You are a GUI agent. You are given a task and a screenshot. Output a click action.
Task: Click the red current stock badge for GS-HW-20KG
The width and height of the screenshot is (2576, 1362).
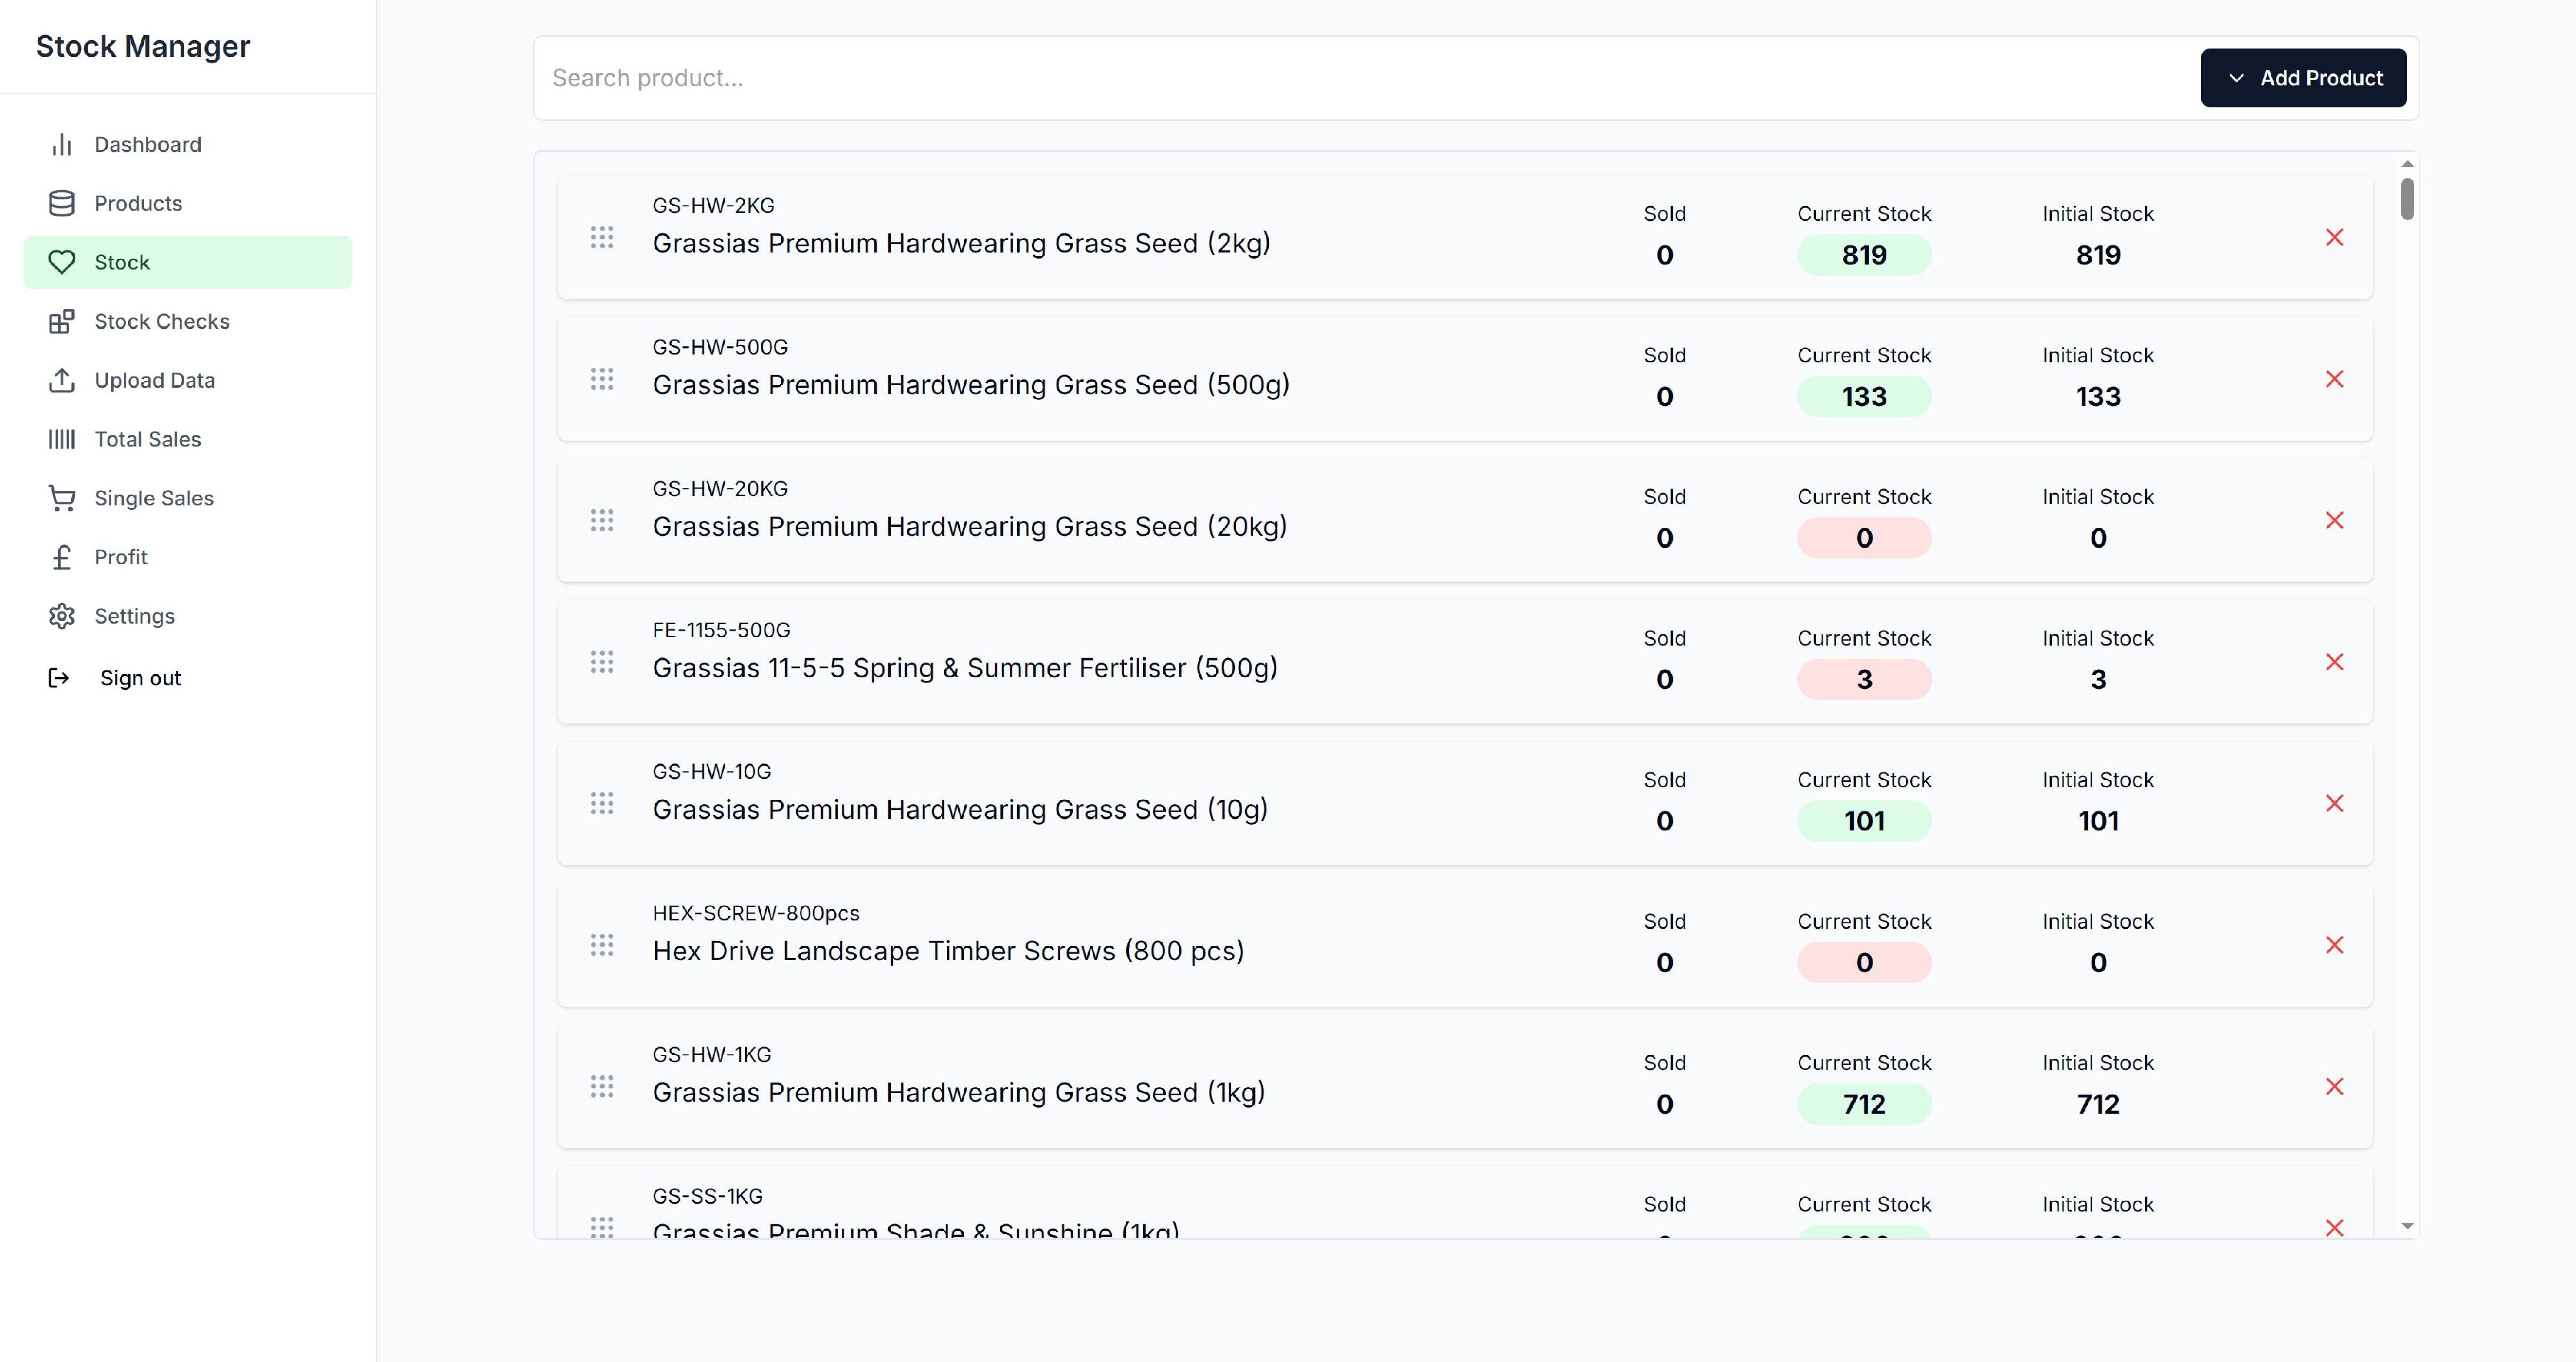pyautogui.click(x=1864, y=538)
